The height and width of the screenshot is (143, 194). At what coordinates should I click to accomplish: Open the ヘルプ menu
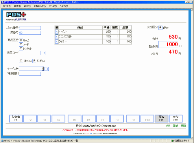coord(64,6)
